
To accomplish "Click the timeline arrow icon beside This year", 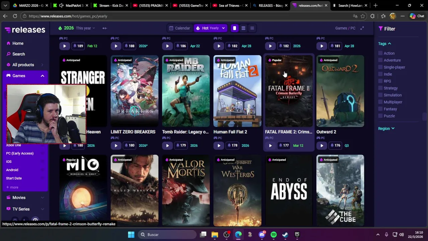I will tap(105, 28).
